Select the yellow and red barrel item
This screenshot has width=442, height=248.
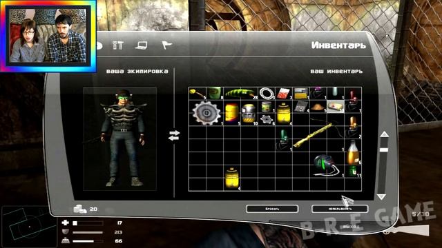(x=232, y=113)
